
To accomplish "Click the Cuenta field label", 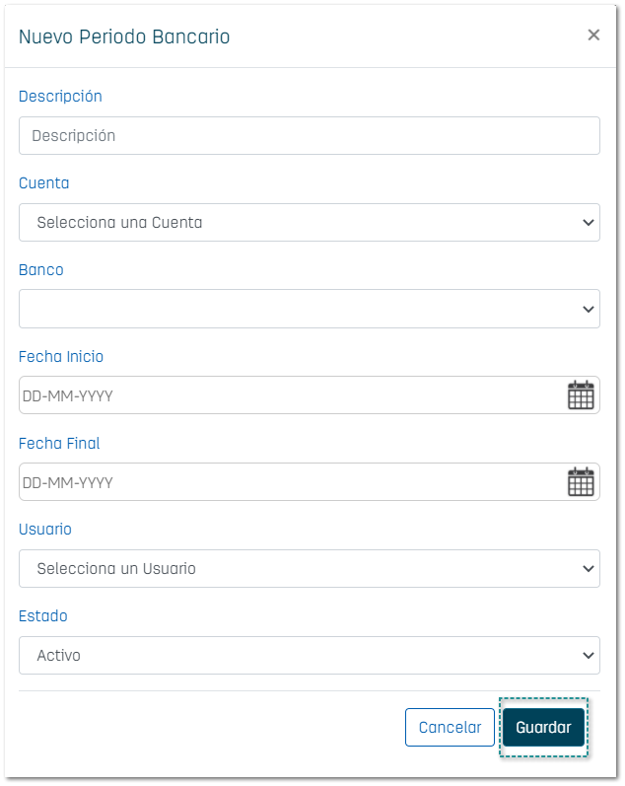I will [x=44, y=183].
